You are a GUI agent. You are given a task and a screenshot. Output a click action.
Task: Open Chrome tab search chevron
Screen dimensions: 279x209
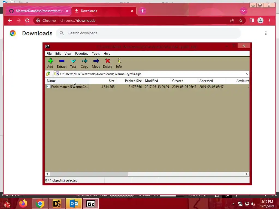click(243, 11)
